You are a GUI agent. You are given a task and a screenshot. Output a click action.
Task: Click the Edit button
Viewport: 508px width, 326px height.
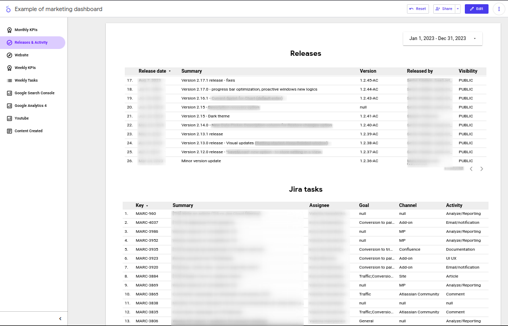[x=476, y=9]
